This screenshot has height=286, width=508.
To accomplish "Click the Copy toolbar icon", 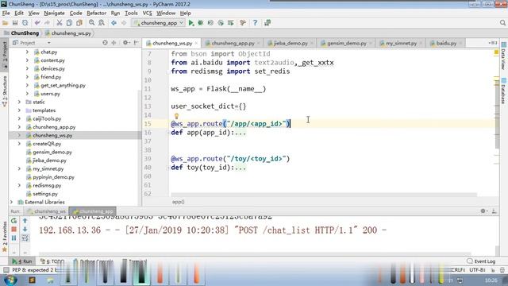I will (x=69, y=23).
